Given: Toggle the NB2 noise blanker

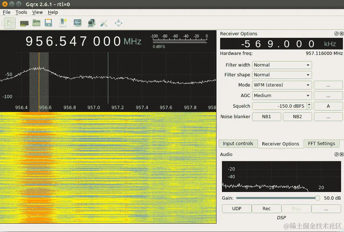Looking at the screenshot, I should [297, 117].
